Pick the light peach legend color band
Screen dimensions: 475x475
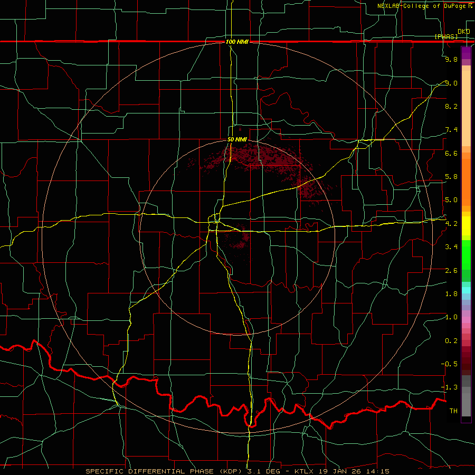pyautogui.click(x=466, y=108)
